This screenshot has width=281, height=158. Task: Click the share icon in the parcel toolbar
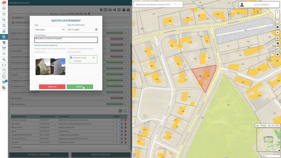[x=115, y=10]
